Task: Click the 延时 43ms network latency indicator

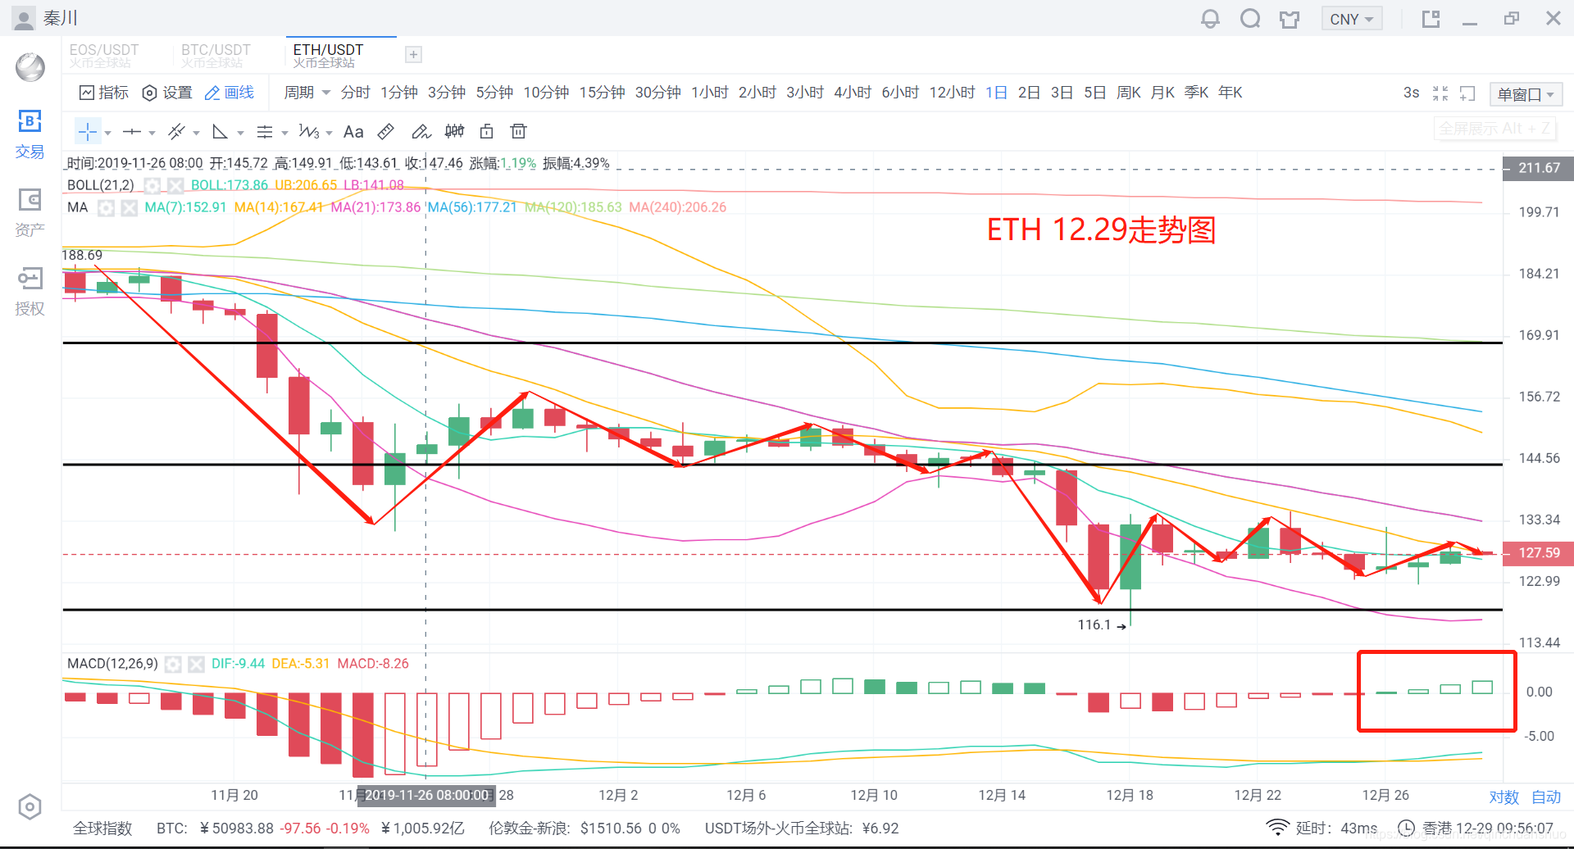Action: (x=1322, y=829)
